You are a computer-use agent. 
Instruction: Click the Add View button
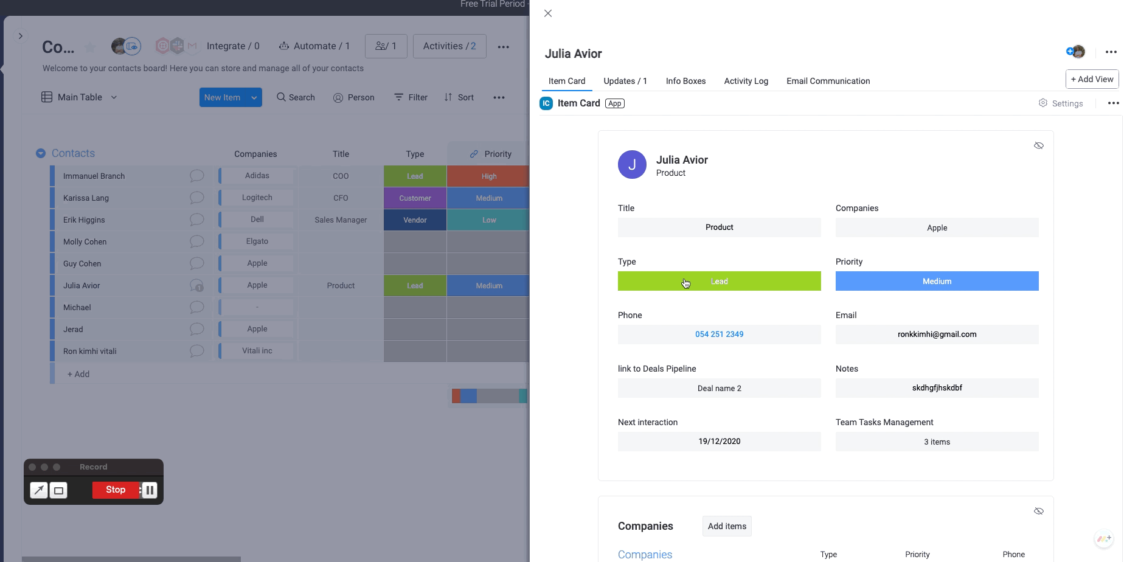[x=1092, y=79]
